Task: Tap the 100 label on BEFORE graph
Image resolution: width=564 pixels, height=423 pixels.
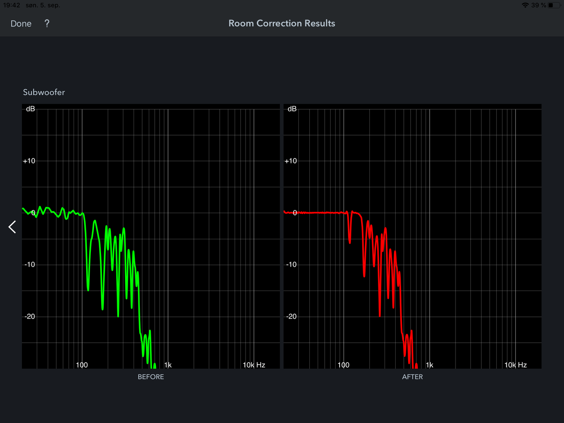Action: tap(82, 365)
